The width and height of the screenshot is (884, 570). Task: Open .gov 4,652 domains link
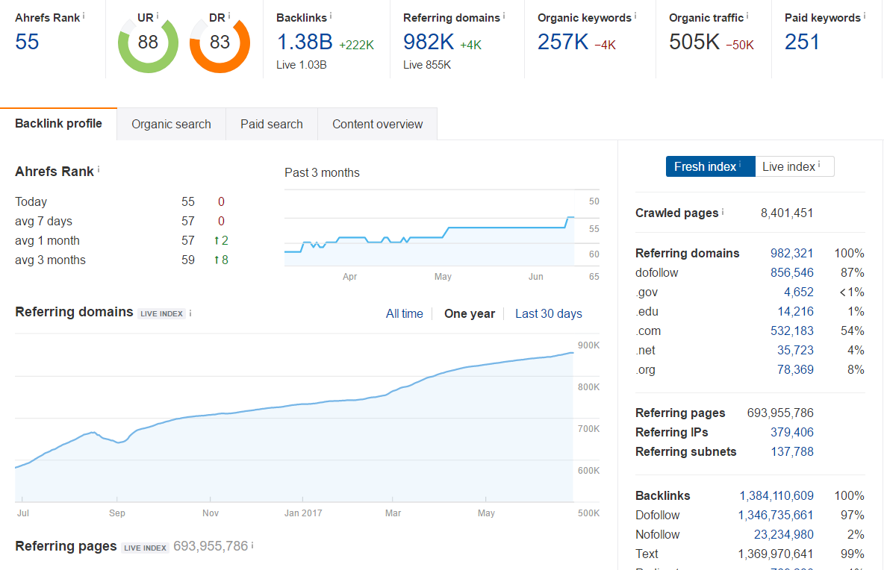tap(799, 292)
